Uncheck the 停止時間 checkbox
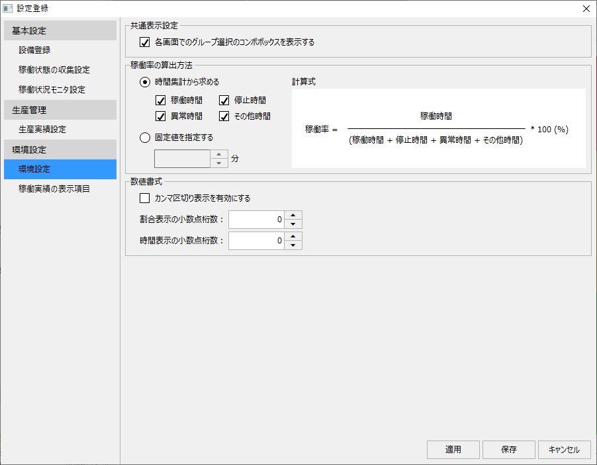Viewport: 597px width, 465px height. 223,101
